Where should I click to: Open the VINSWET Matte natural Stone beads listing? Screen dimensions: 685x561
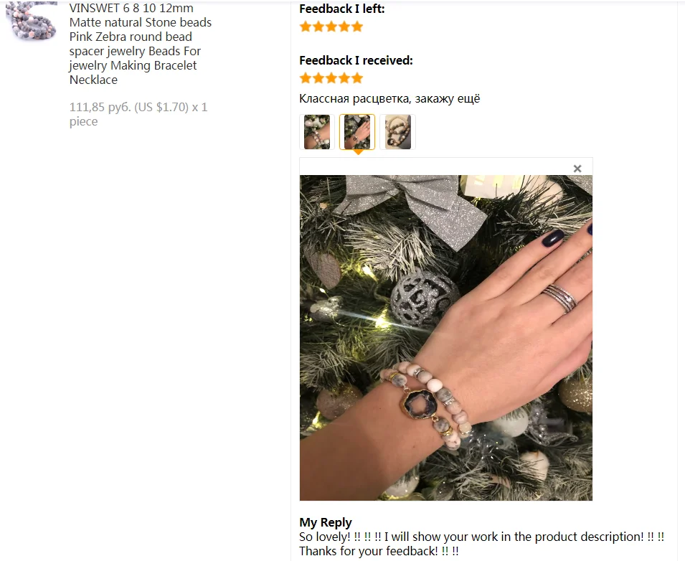pos(141,44)
